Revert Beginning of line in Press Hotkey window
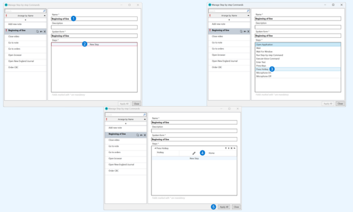 pos(141,135)
